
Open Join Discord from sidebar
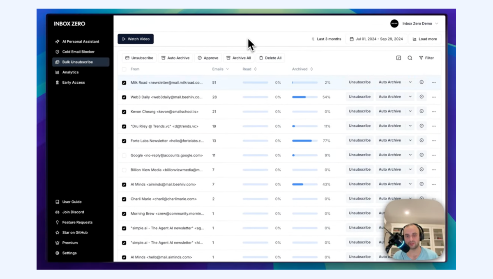coord(58,212)
